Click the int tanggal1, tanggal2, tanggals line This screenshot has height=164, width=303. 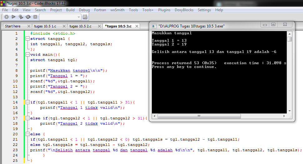point(71,44)
